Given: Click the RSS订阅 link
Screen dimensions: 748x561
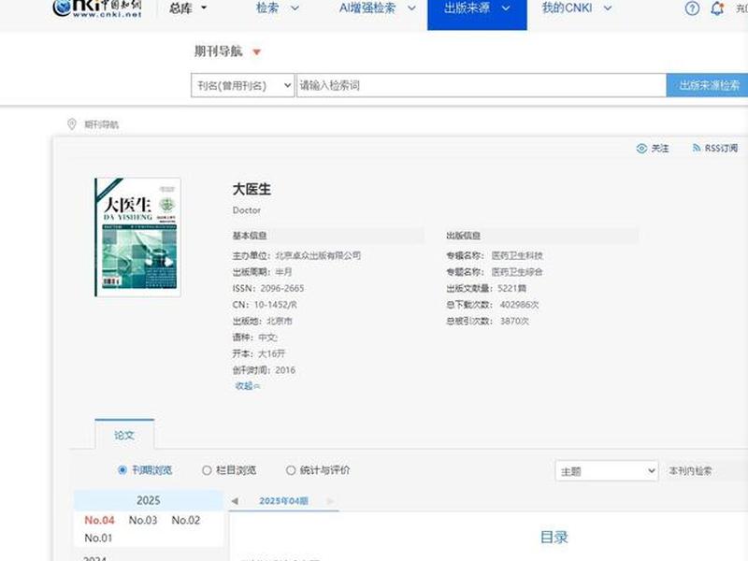Looking at the screenshot, I should point(721,149).
